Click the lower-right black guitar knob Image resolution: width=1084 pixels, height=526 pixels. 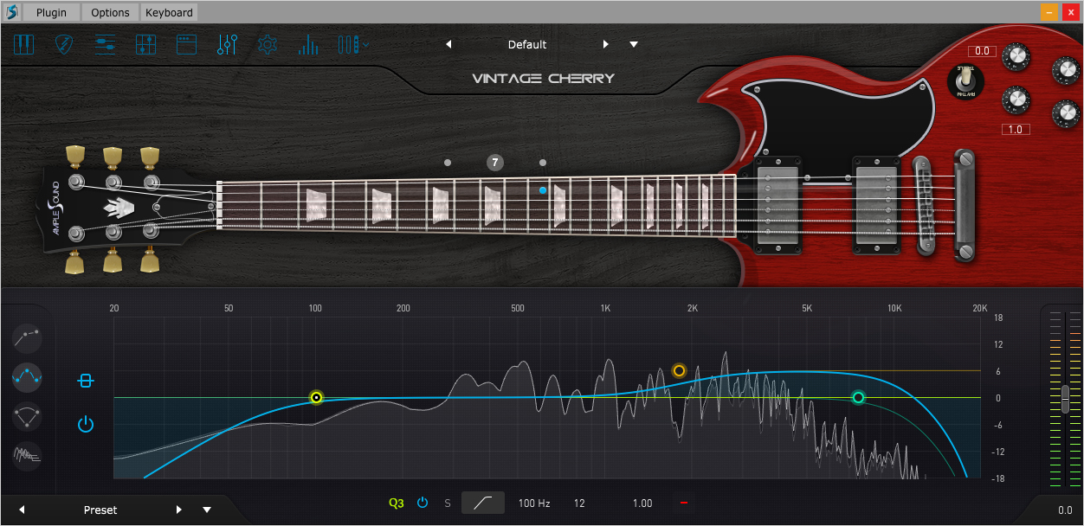(x=1066, y=112)
